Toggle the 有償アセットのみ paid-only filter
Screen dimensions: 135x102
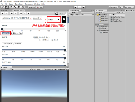click(x=16, y=33)
